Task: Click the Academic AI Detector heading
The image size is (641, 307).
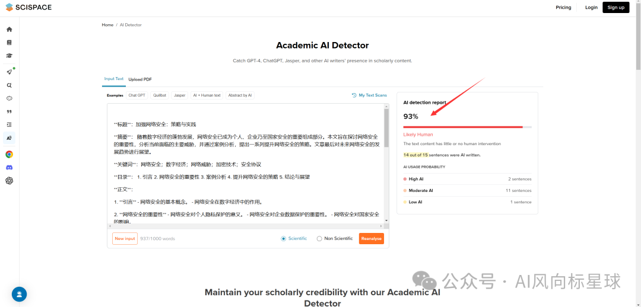Action: coord(322,45)
